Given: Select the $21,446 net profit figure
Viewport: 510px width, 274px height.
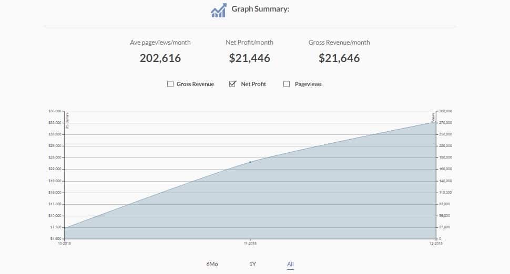Looking at the screenshot, I should pos(250,58).
